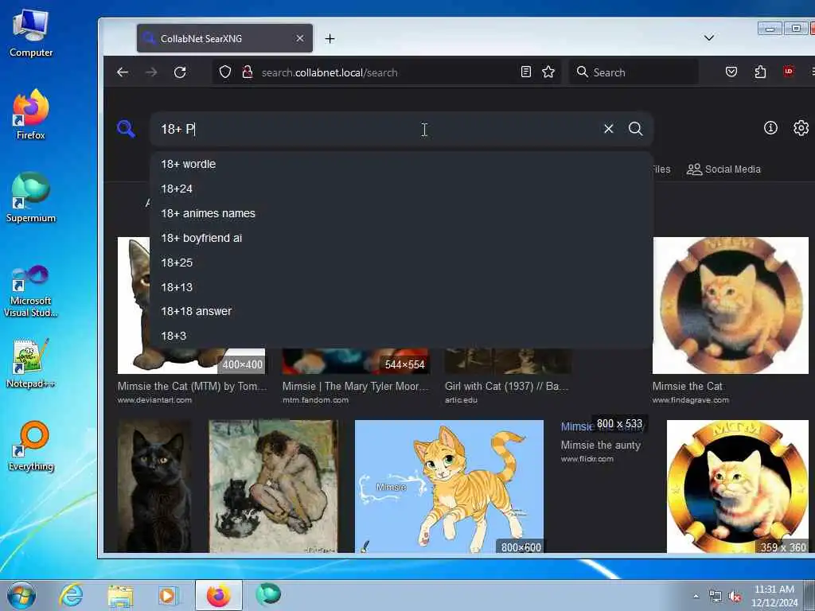Open 'Mimsie | The Mary Tyler Moor...' result
This screenshot has width=815, height=611.
point(356,386)
